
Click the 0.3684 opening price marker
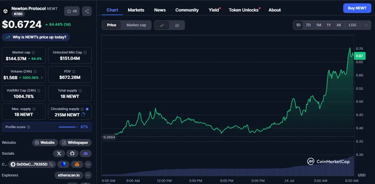tap(109, 137)
